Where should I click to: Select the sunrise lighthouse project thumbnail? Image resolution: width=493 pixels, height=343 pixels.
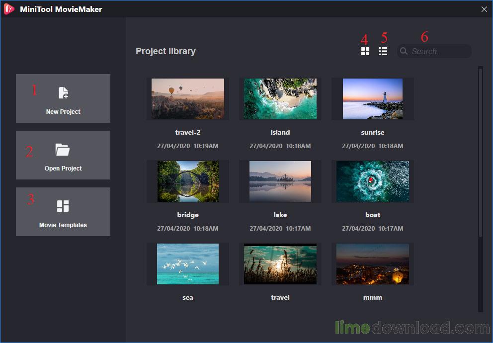373,98
